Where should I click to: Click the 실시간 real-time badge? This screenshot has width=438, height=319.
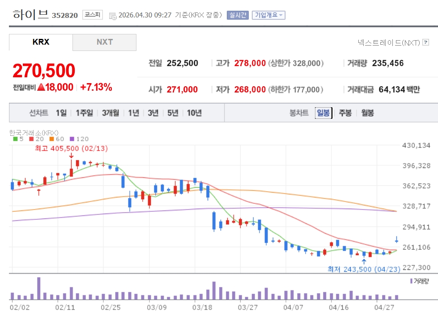pos(237,15)
